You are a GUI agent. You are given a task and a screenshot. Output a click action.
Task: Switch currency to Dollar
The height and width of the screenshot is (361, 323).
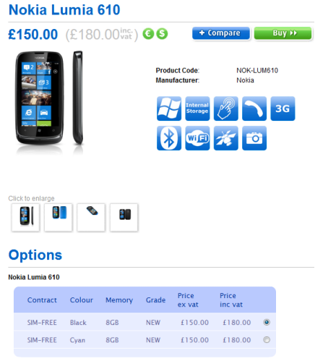tap(162, 34)
